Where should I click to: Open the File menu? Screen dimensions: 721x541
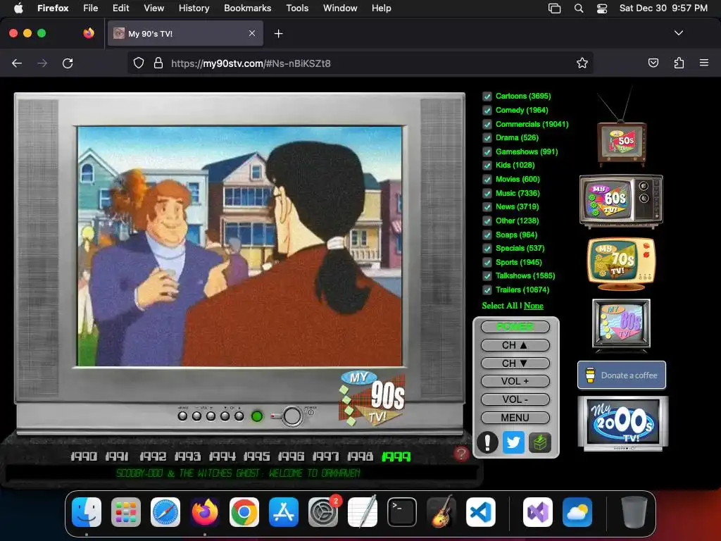pyautogui.click(x=91, y=8)
